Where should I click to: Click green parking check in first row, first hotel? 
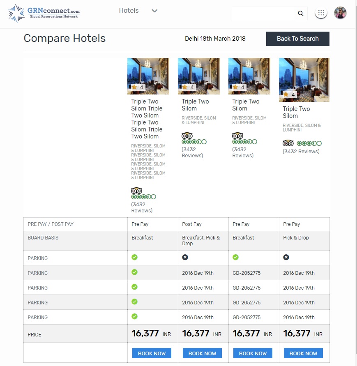click(134, 257)
